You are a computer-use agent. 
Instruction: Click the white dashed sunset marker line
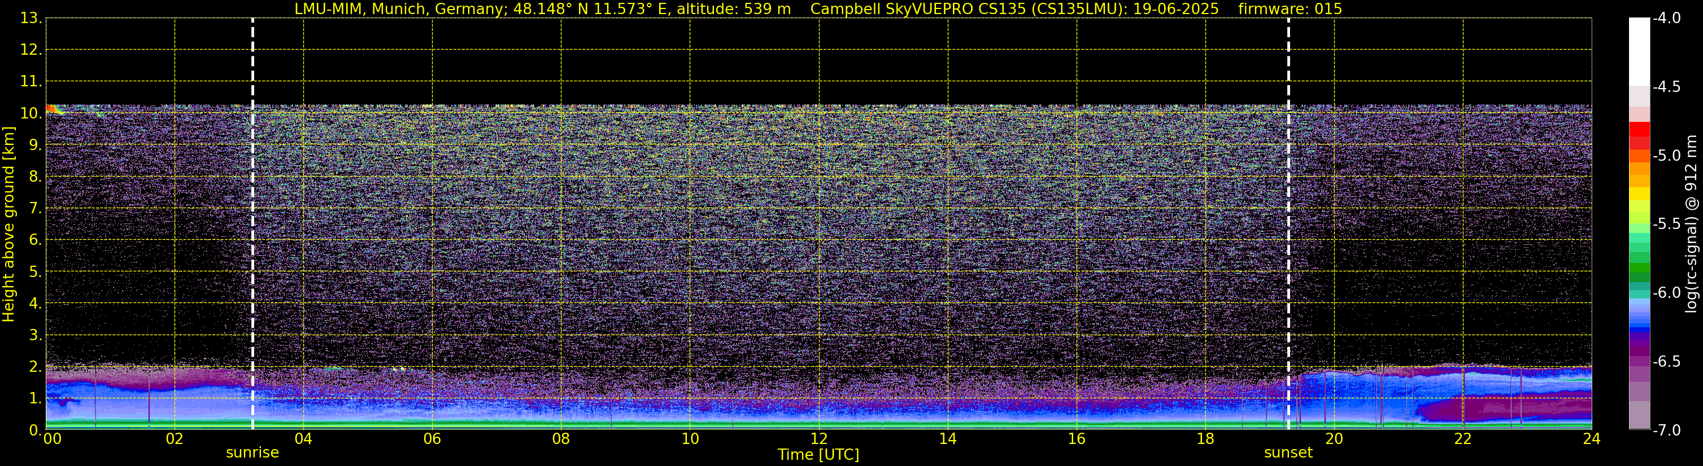pyautogui.click(x=1288, y=224)
